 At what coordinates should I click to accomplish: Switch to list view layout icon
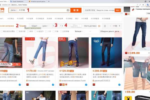(x=105, y=26)
